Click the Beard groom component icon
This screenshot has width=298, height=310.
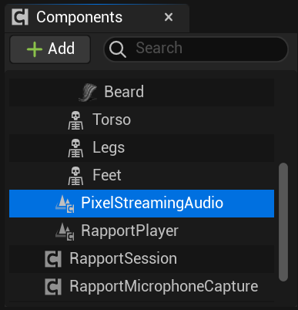pos(88,93)
